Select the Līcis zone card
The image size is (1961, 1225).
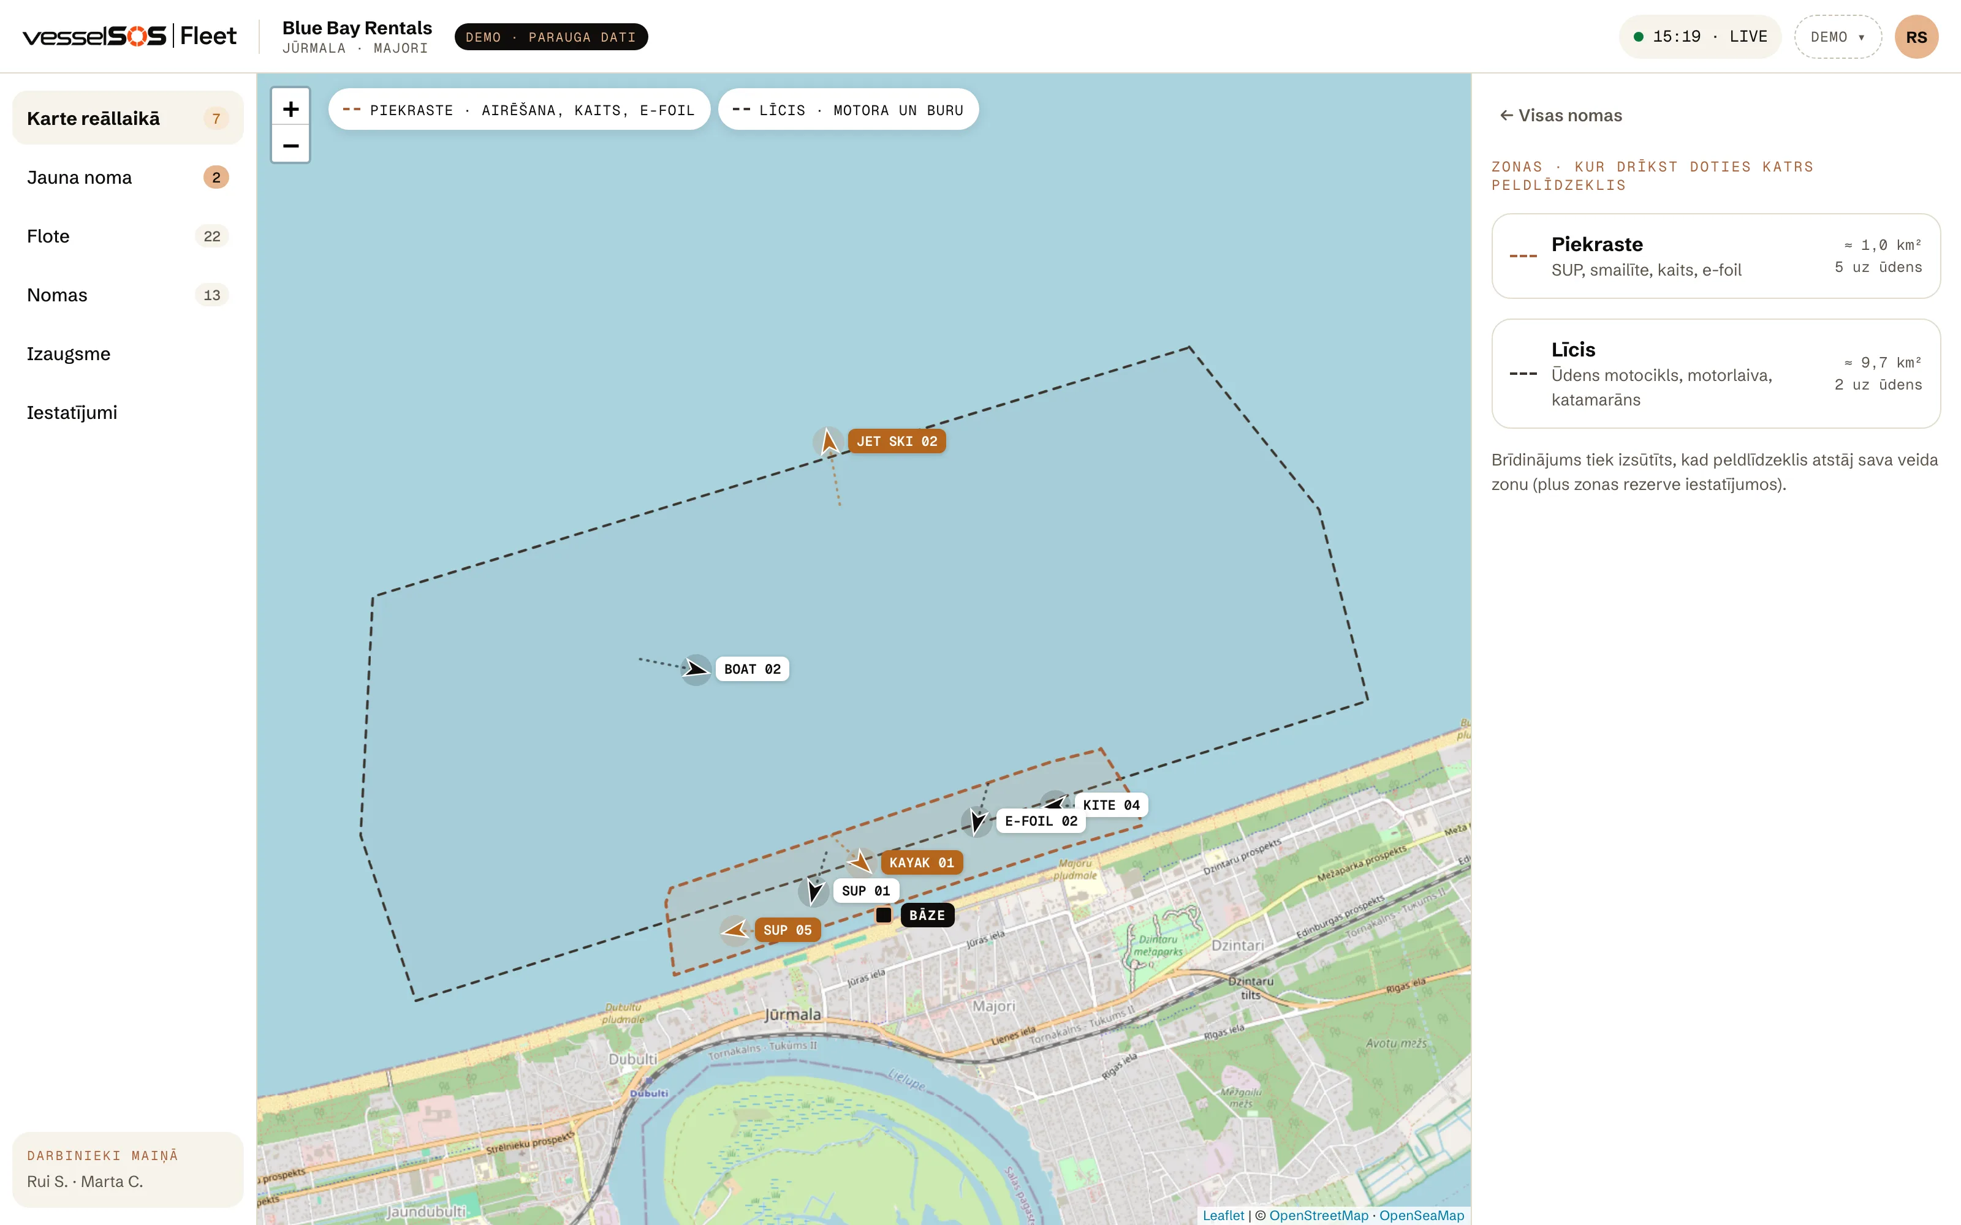tap(1715, 374)
